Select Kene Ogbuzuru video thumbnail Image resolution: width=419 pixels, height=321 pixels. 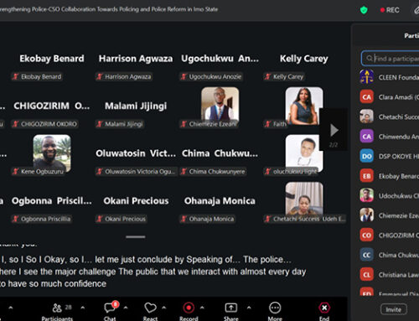pos(52,153)
